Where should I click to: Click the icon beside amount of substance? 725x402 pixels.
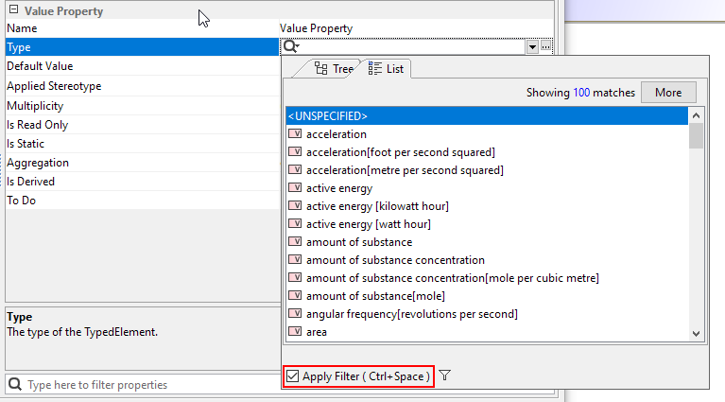tap(295, 242)
